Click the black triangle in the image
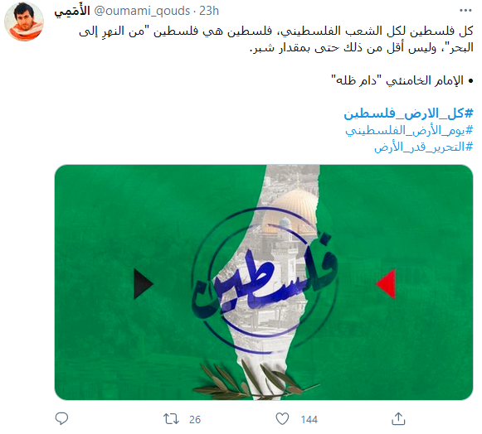482x434 pixels. pyautogui.click(x=143, y=284)
